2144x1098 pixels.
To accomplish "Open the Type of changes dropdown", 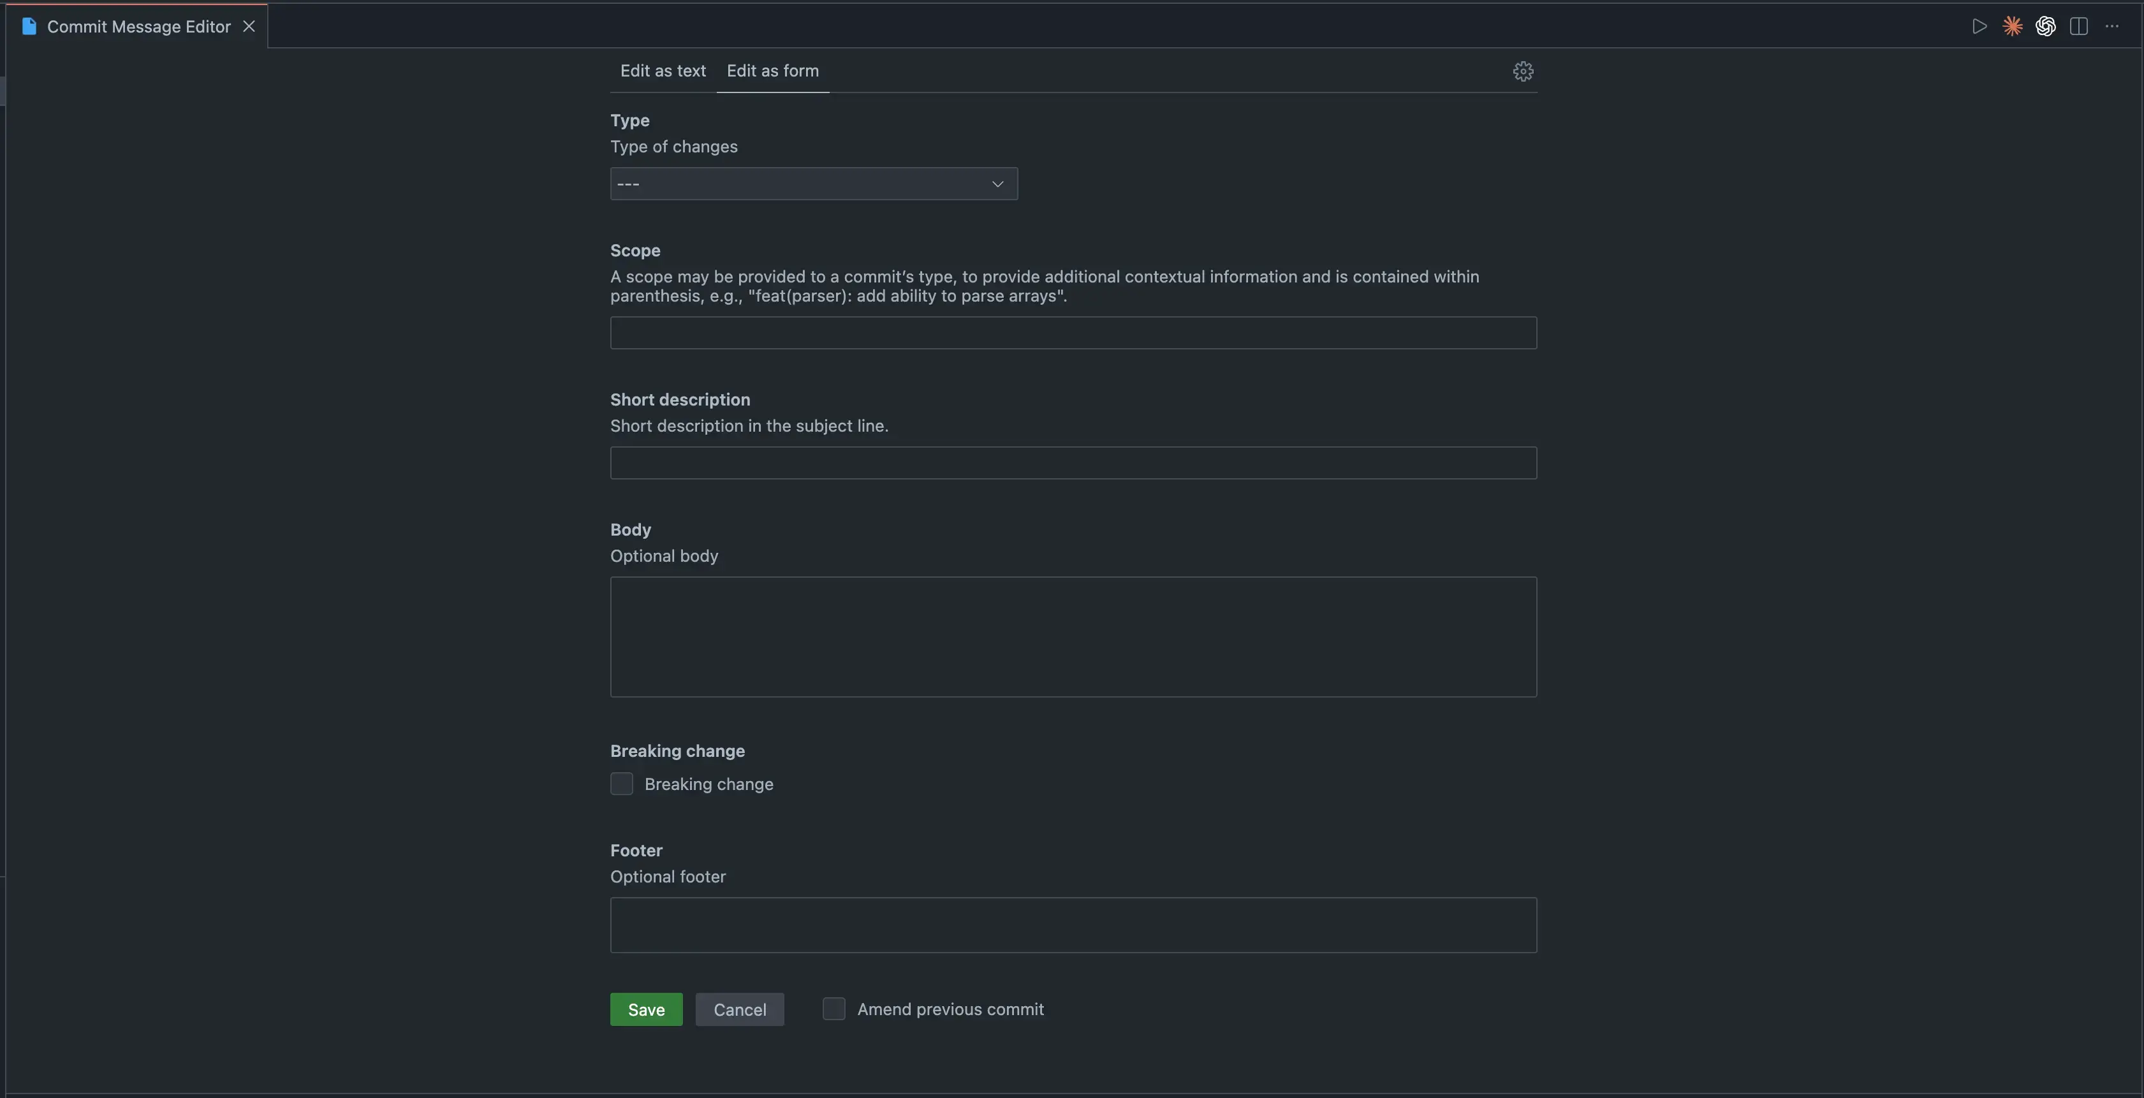I will coord(813,184).
